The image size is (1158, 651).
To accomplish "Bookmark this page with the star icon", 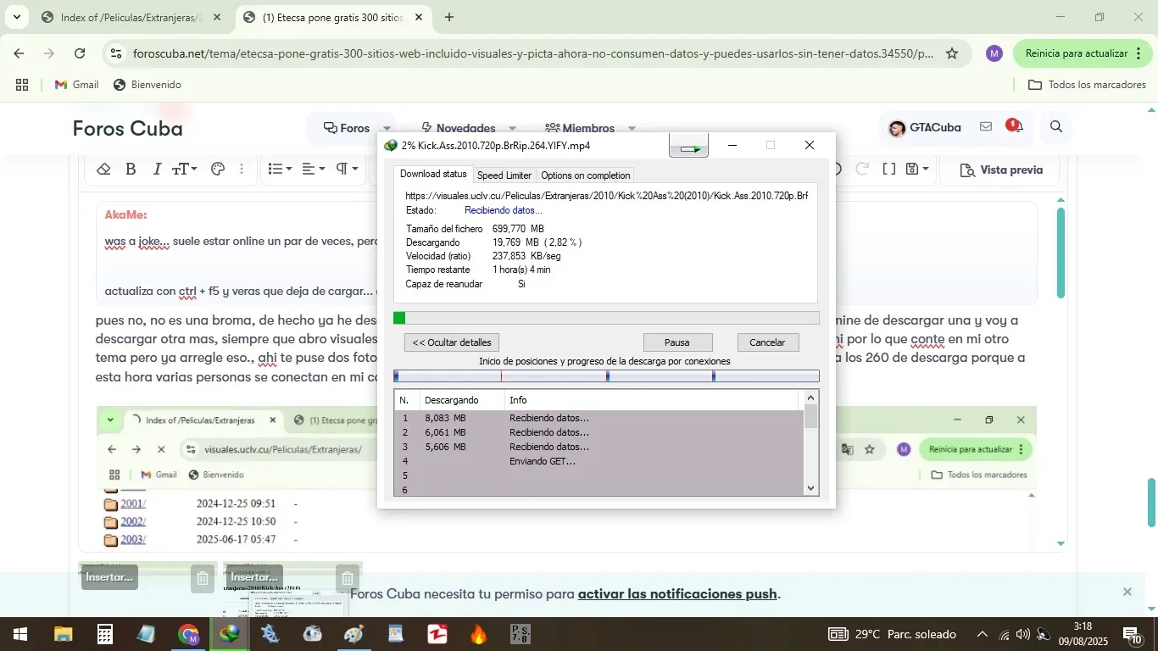I will click(x=952, y=53).
